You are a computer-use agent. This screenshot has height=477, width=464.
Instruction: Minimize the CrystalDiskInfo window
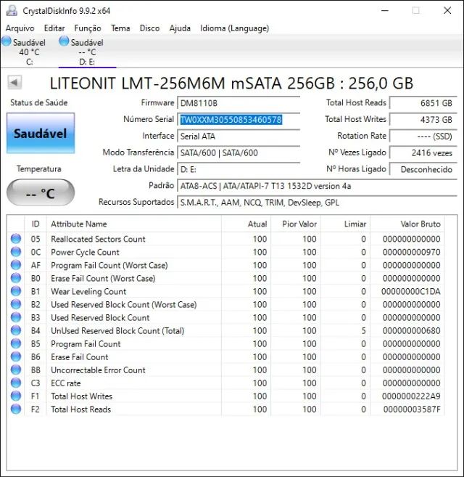pos(385,11)
